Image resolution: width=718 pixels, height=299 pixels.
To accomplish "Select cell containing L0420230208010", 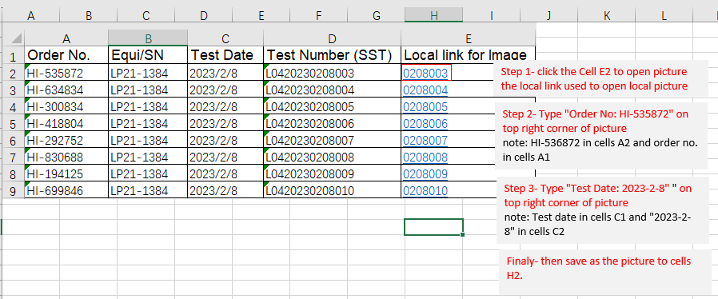I will coord(332,191).
